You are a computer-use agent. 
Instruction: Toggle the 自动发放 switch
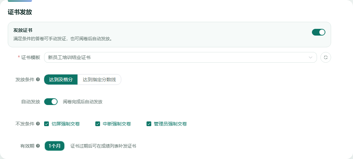(51, 102)
